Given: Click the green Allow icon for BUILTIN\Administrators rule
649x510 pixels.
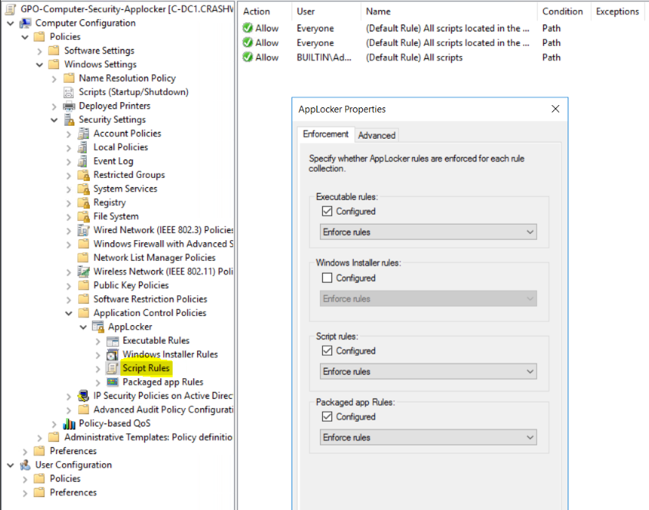Looking at the screenshot, I should [x=248, y=58].
